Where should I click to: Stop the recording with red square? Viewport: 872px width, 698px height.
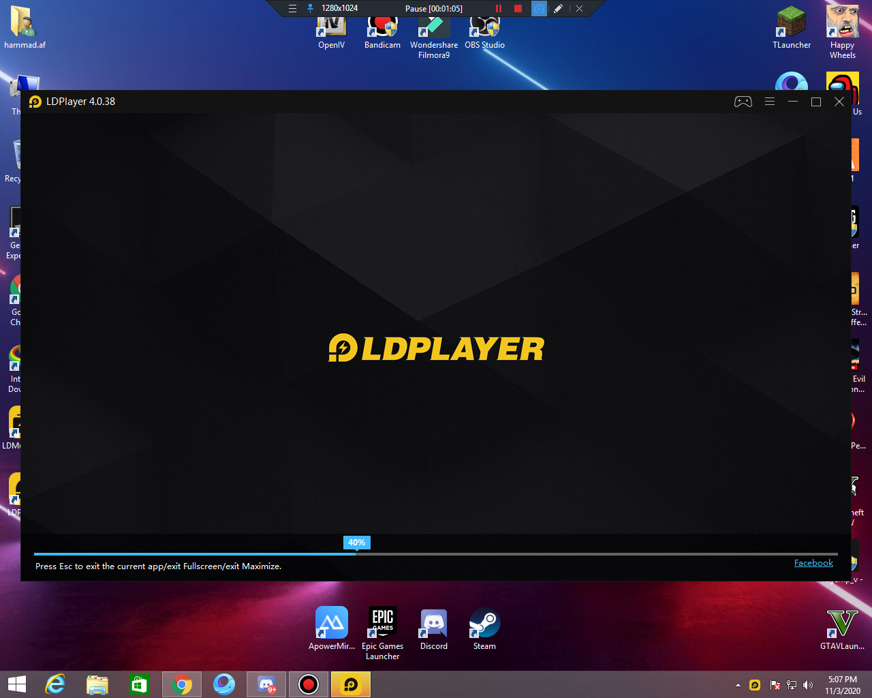[x=518, y=9]
